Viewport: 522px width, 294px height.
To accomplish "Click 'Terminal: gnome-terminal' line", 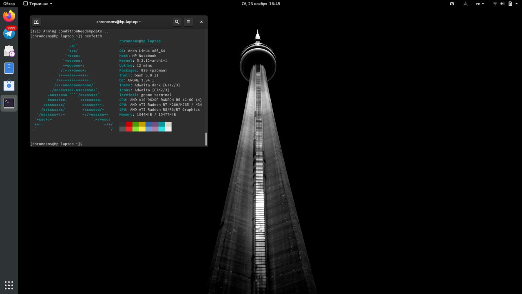I will [146, 95].
